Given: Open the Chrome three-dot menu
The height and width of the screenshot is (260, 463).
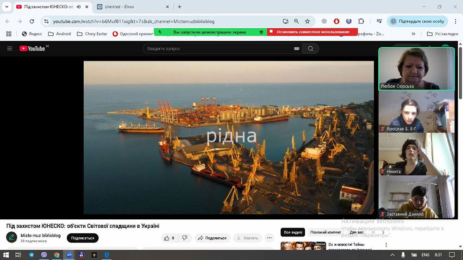Looking at the screenshot, I should coord(455,21).
